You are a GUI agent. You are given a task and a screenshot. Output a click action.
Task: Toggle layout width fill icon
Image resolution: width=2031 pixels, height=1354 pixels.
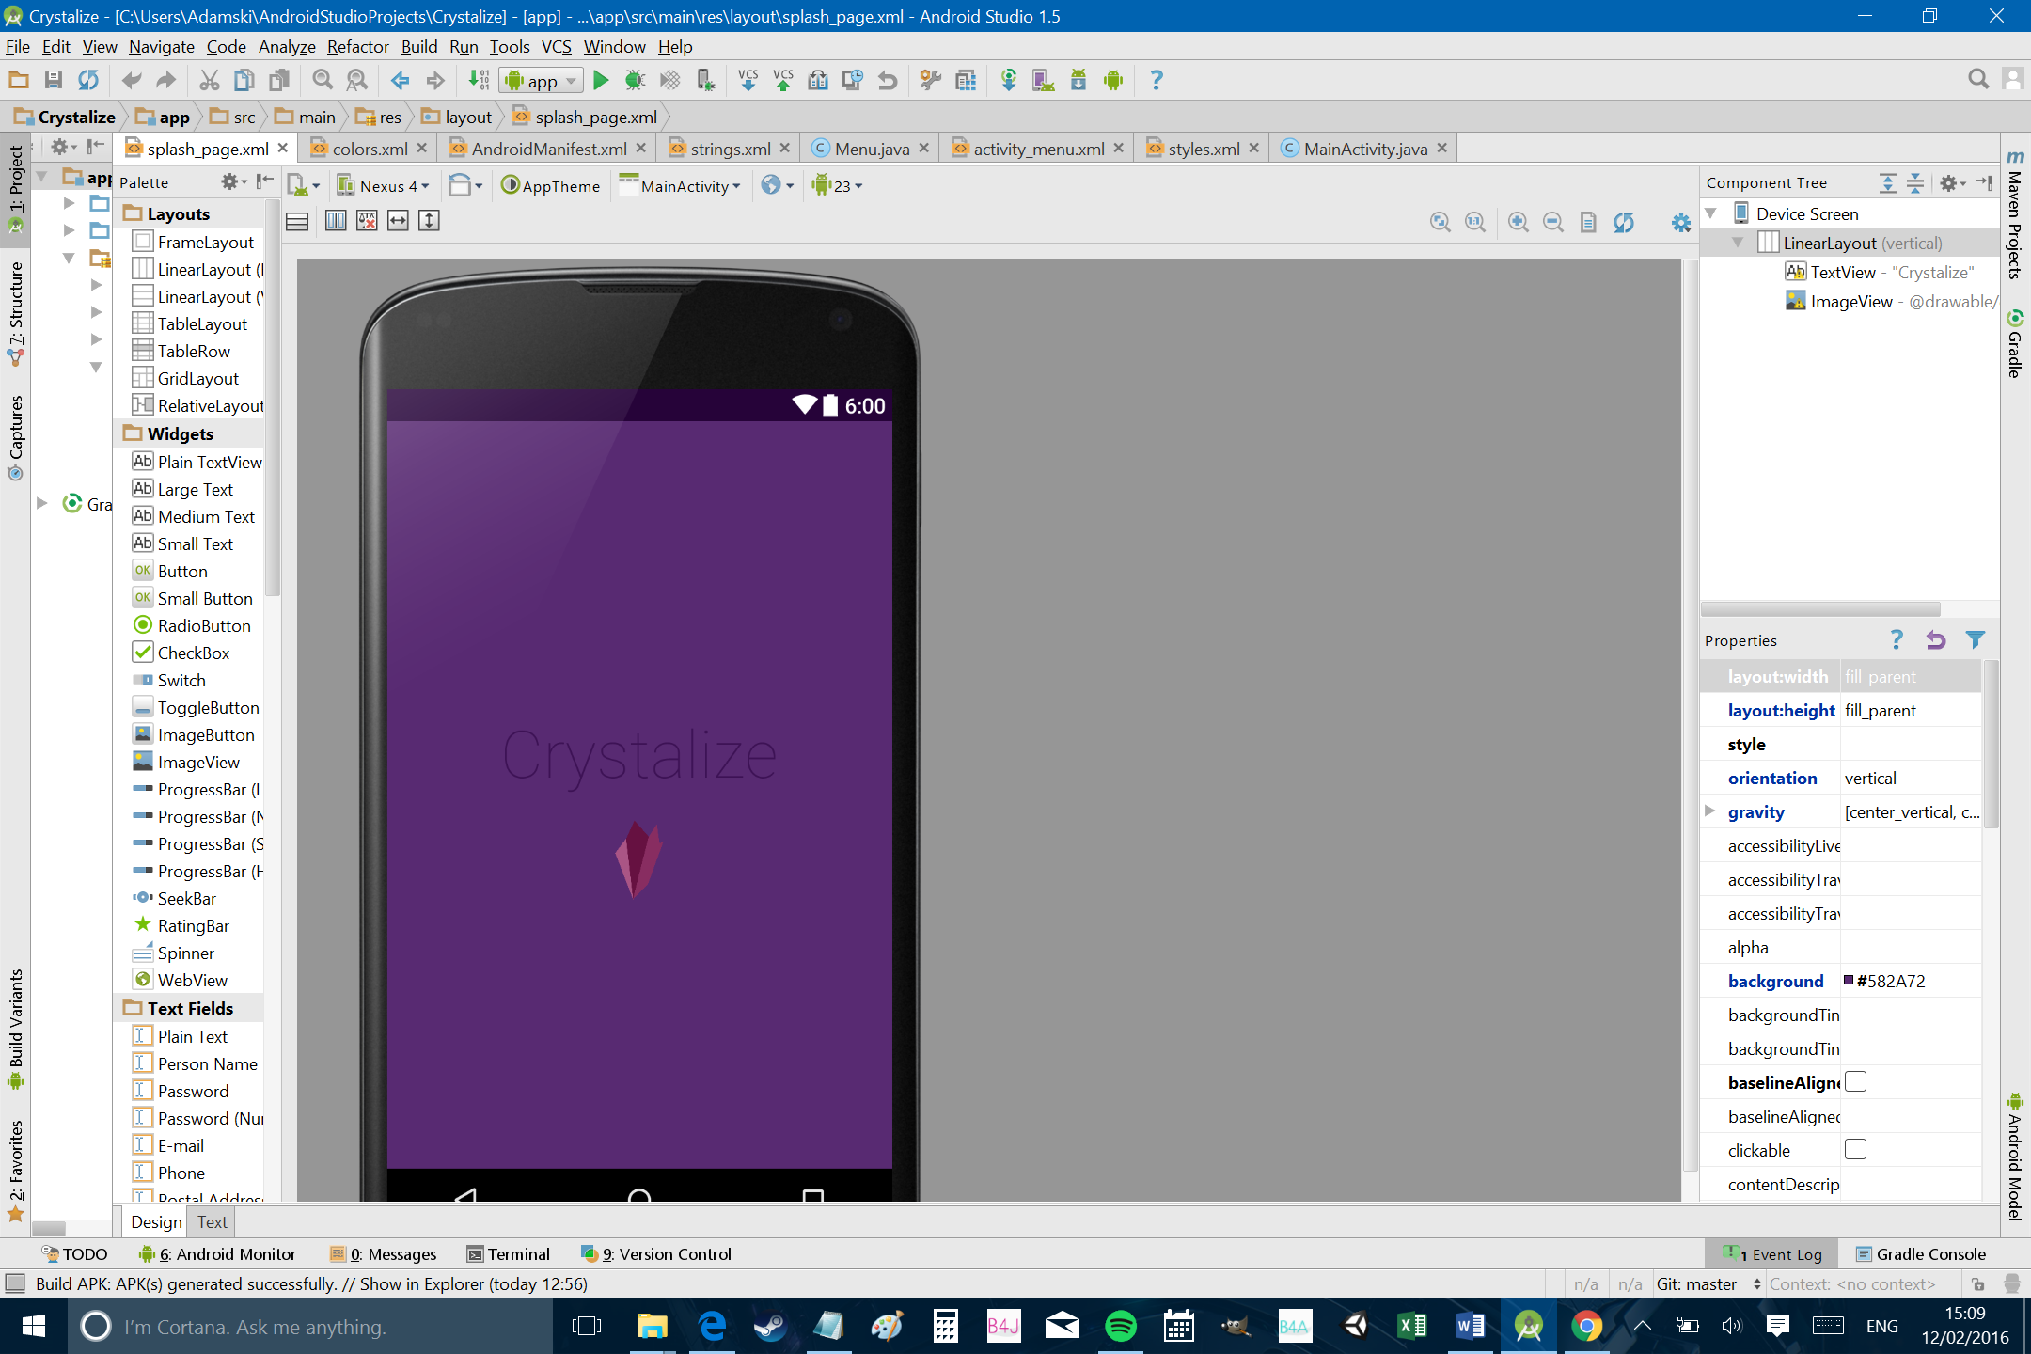[x=399, y=221]
